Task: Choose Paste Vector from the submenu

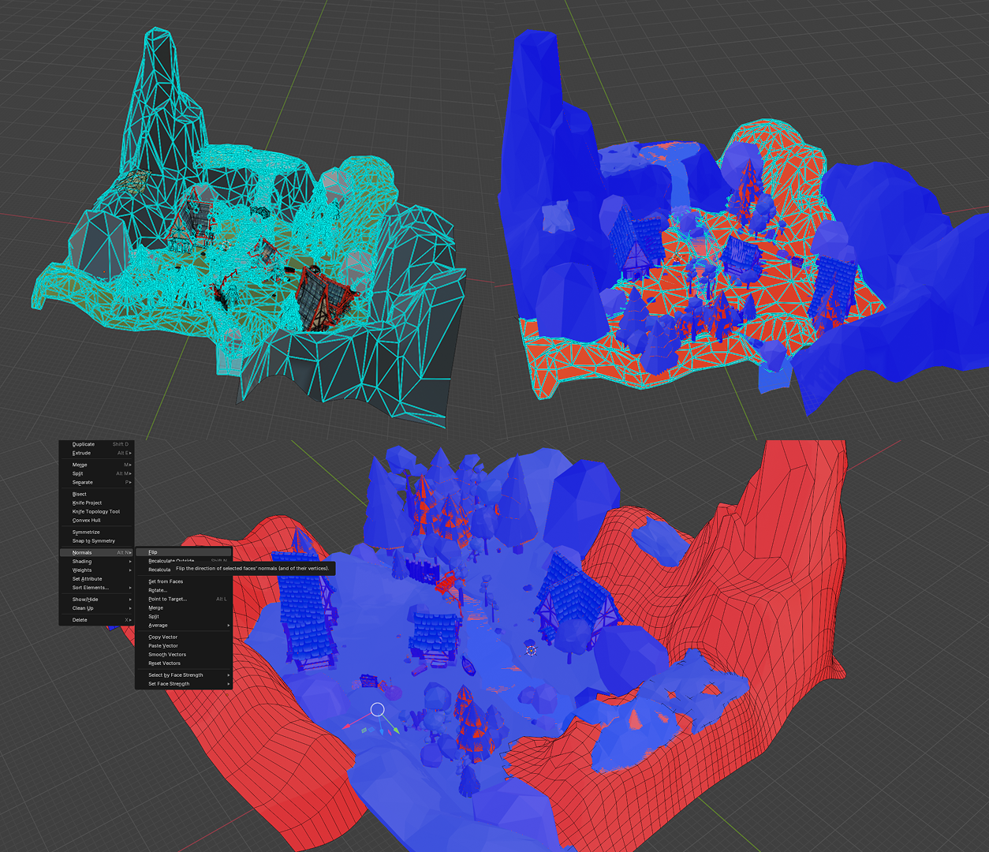Action: [x=162, y=645]
